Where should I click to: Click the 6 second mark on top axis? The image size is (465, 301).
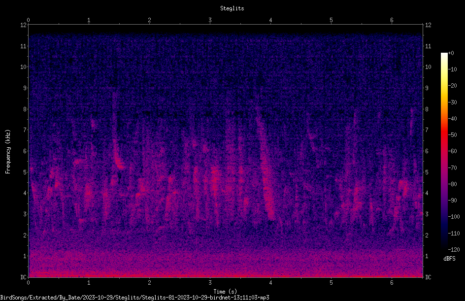tap(392, 20)
